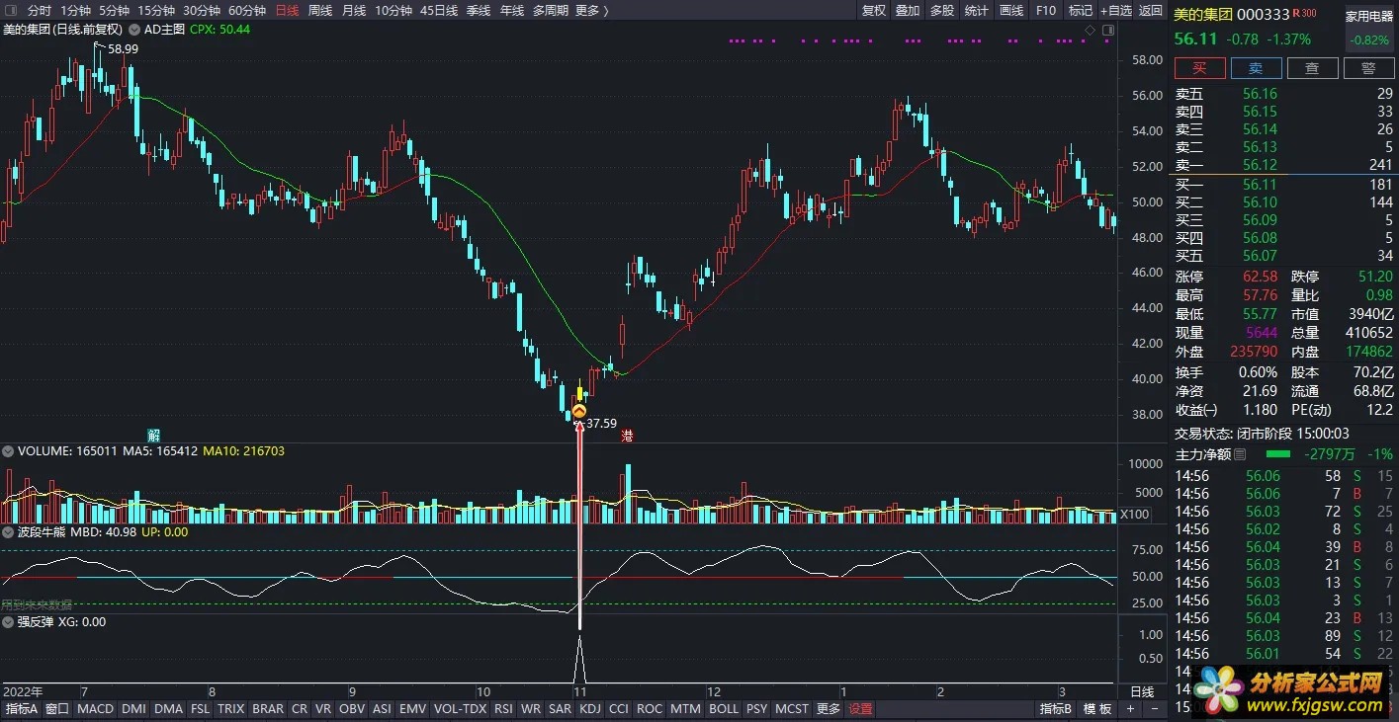Viewport: 1399px width, 722px height.
Task: Click the 返回 back button
Action: click(x=1150, y=10)
